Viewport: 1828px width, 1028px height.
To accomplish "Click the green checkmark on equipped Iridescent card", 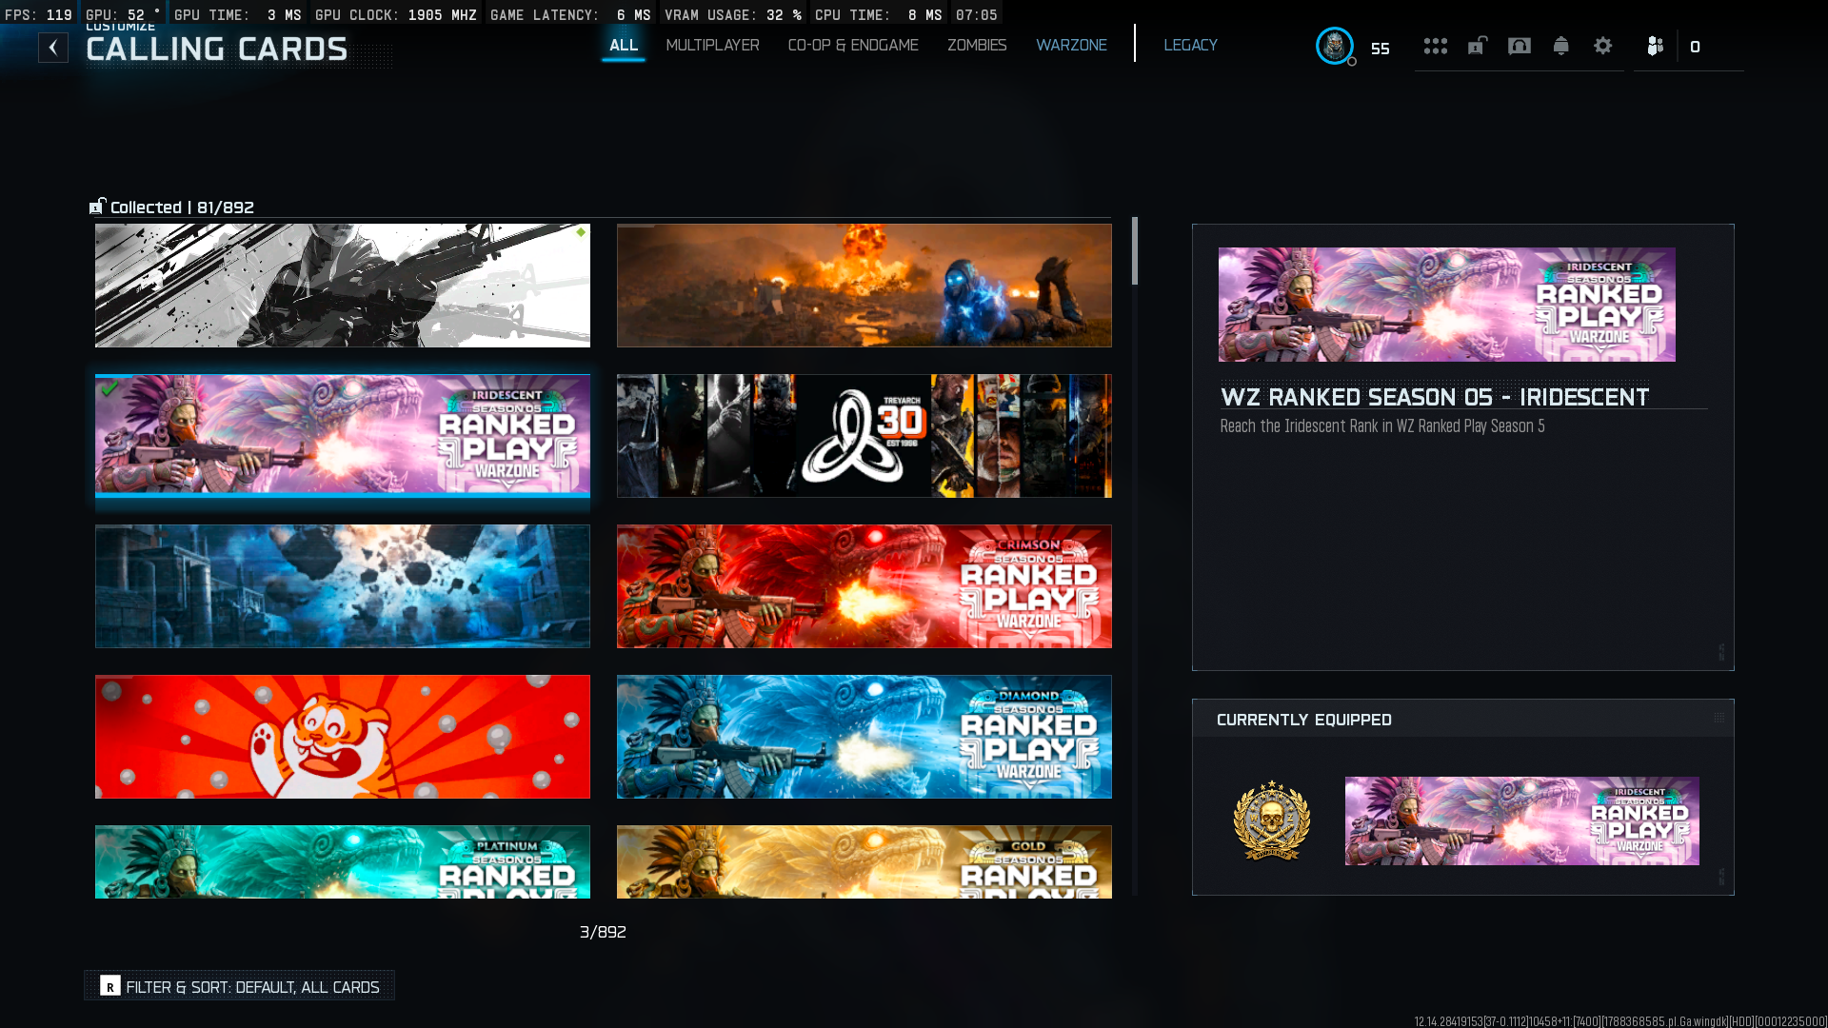I will 109,387.
